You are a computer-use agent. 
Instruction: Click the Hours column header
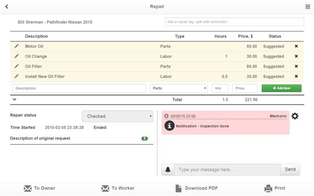(x=220, y=36)
